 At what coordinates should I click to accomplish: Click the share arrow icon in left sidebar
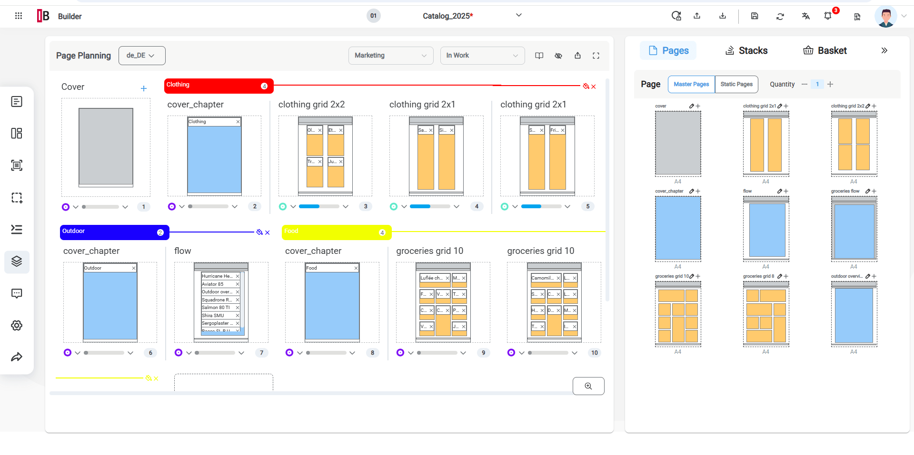click(x=17, y=357)
